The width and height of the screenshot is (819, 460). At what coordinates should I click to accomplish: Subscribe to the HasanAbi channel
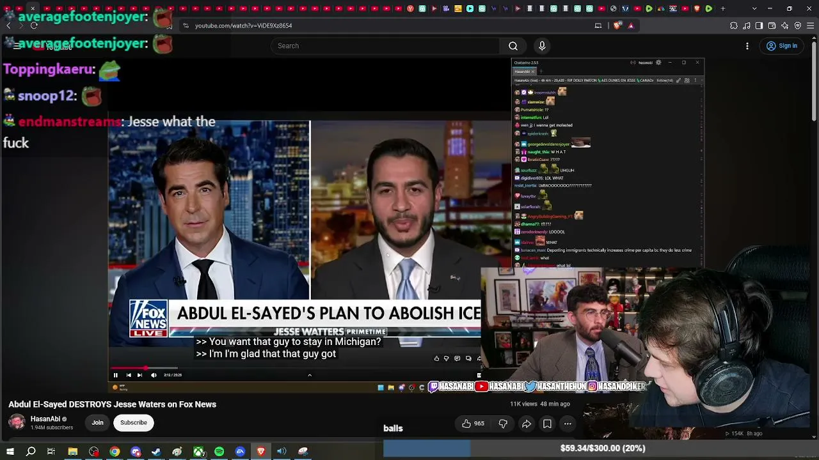click(134, 422)
